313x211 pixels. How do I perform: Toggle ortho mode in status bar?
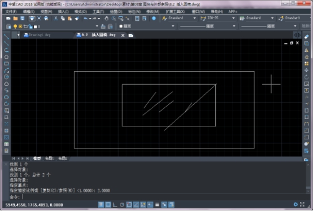point(115,205)
